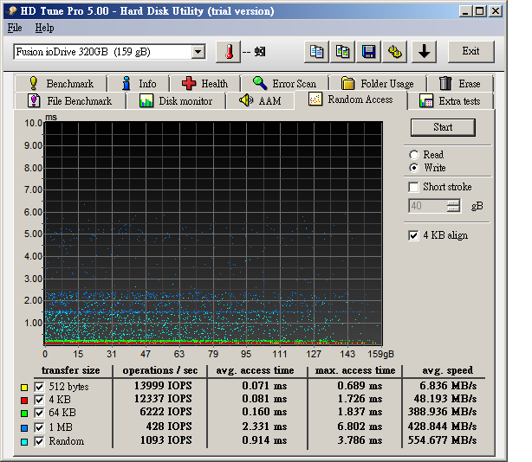532x462 pixels.
Task: Select the Random Access tab
Action: [x=351, y=99]
